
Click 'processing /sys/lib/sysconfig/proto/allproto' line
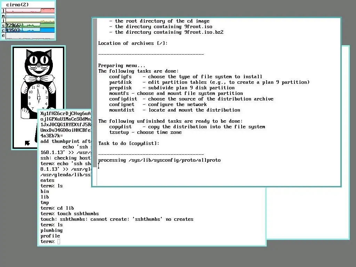[159, 160]
